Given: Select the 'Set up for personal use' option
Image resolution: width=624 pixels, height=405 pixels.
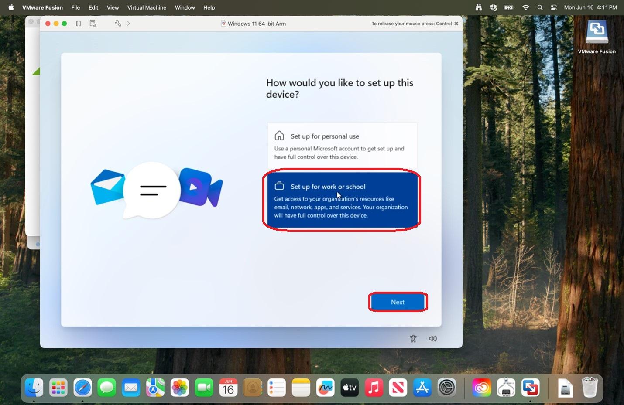Looking at the screenshot, I should coord(343,146).
